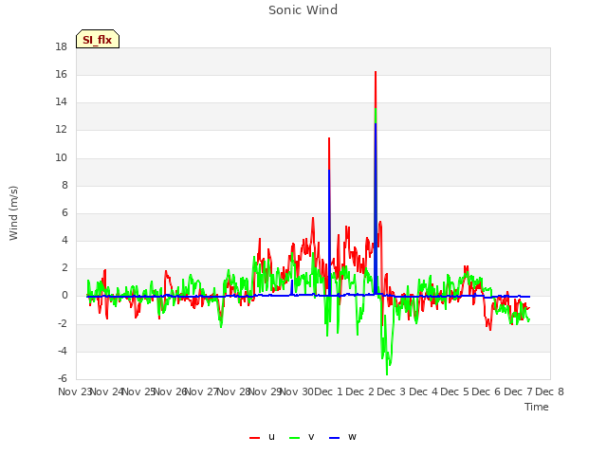
Task: Click the Dec 2 x-axis label
Action: pyautogui.click(x=360, y=391)
